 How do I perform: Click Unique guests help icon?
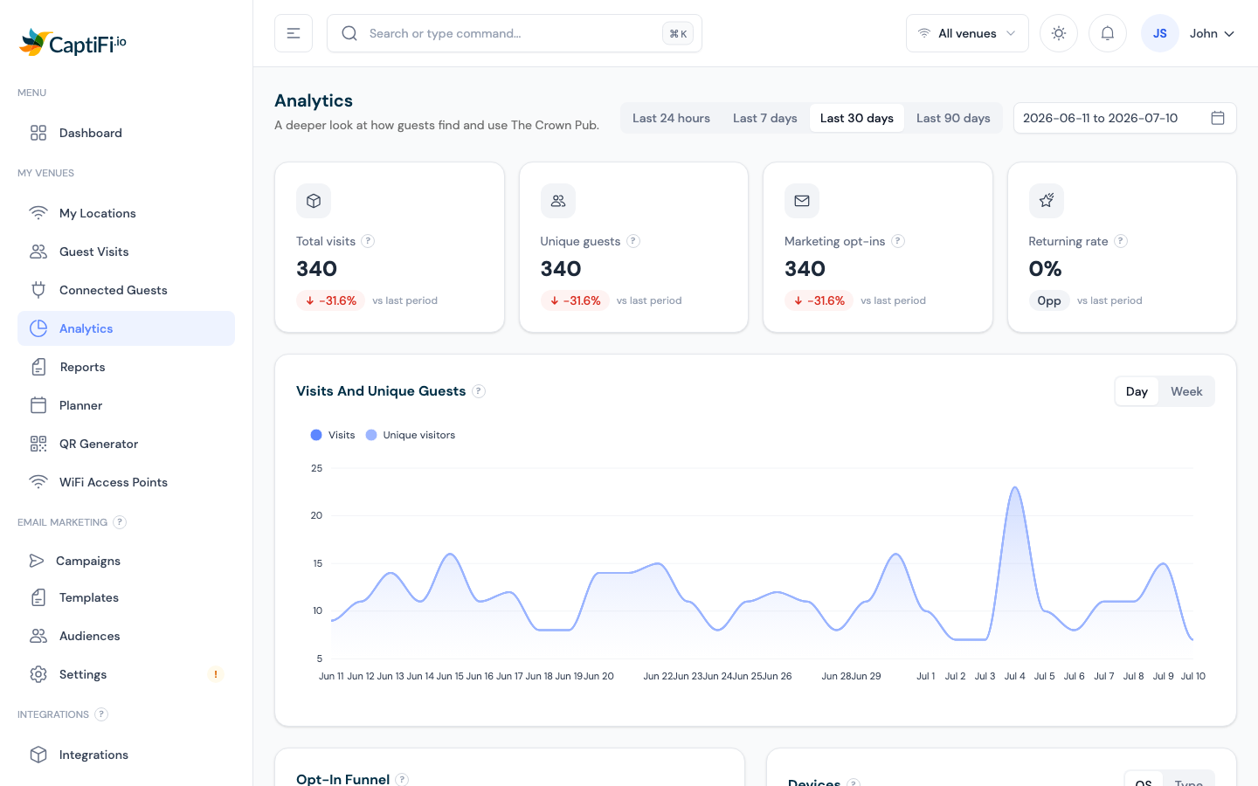[633, 241]
